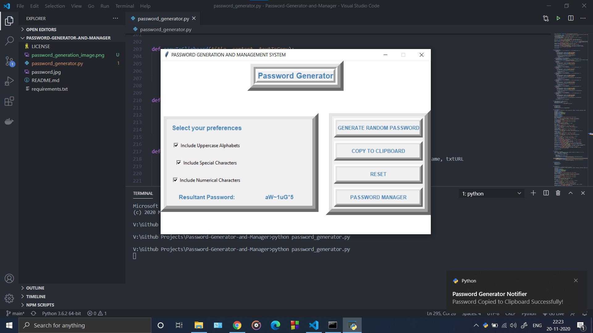Select the Run and Debug icon
The height and width of the screenshot is (333, 593).
(x=9, y=81)
